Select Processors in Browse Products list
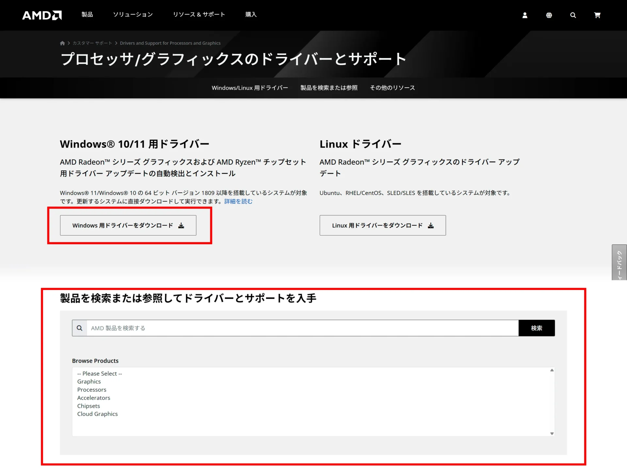The width and height of the screenshot is (627, 473). tap(92, 390)
